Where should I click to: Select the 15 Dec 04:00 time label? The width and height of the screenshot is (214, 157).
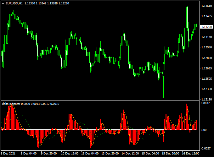pyautogui.click(x=150, y=154)
